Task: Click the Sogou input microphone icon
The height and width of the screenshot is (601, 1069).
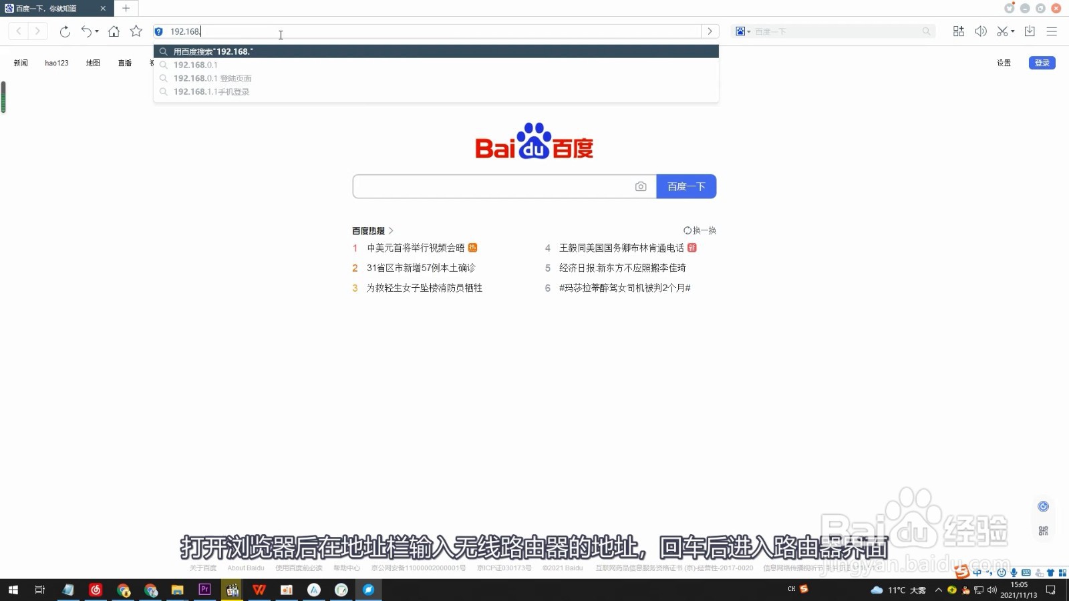Action: [1014, 572]
